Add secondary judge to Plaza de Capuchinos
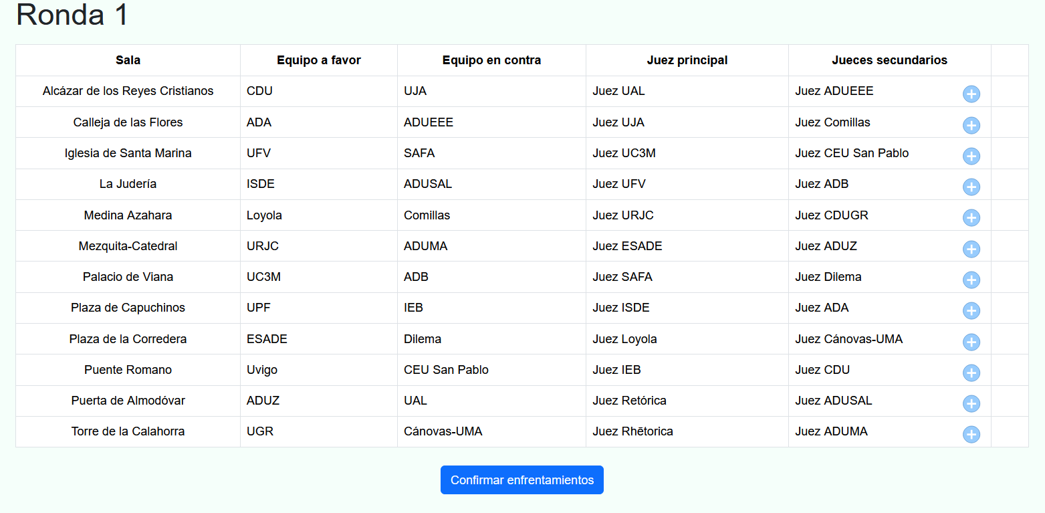 pos(971,310)
